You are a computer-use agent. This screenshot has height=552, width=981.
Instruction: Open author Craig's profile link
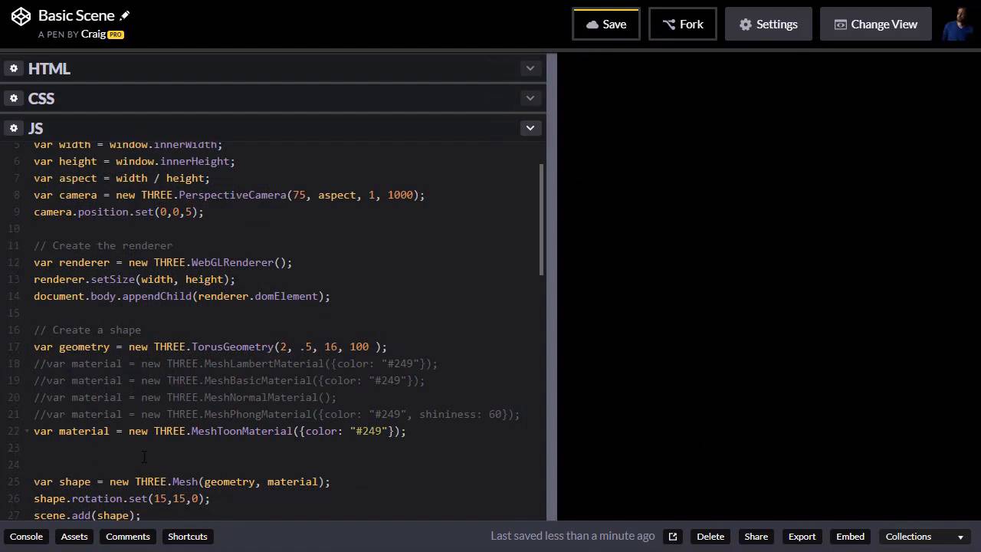pos(94,34)
